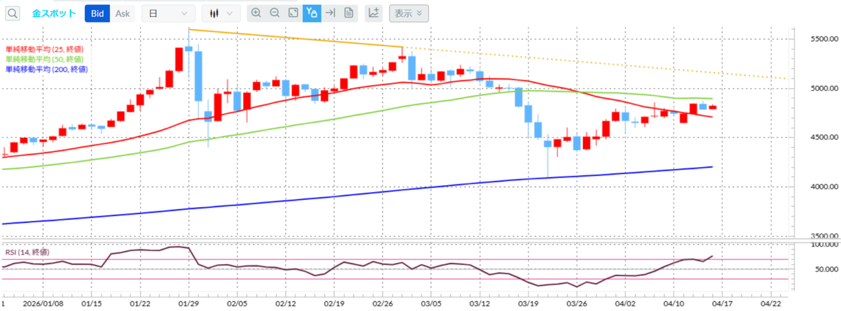Viewport: 841px width, 311px height.
Task: Expand the 表示 display menu
Action: coord(408,13)
